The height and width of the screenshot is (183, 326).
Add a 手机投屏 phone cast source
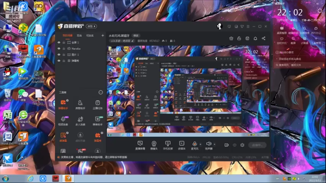pyautogui.click(x=168, y=145)
